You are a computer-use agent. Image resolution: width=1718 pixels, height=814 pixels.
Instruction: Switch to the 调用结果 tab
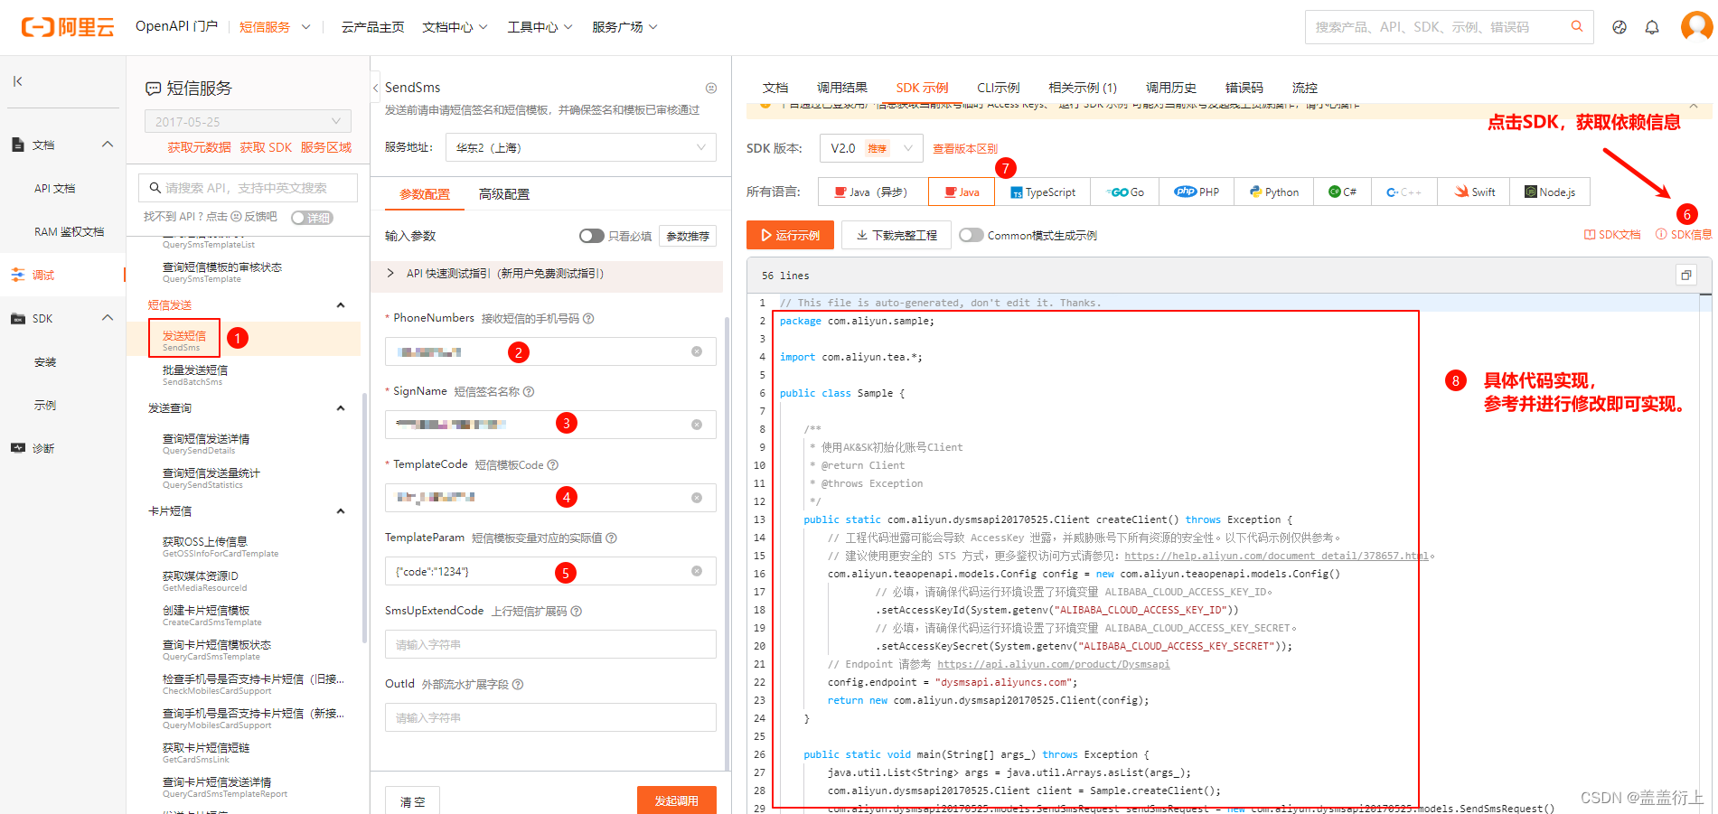[842, 88]
